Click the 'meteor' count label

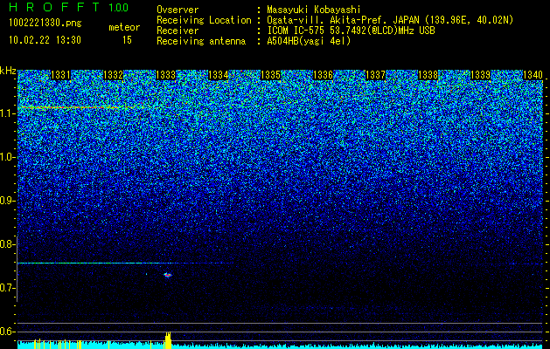click(124, 27)
